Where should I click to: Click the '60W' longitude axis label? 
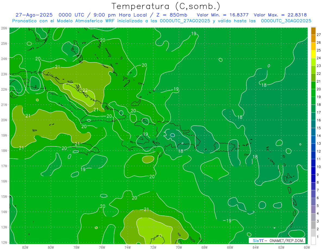coord(307,247)
